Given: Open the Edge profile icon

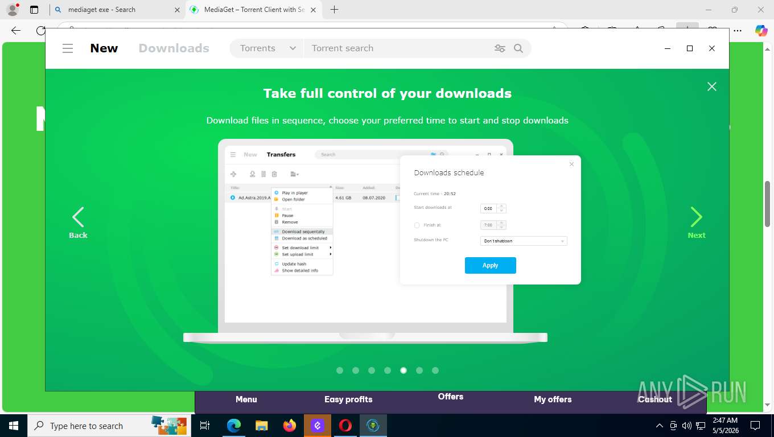Looking at the screenshot, I should click(12, 10).
